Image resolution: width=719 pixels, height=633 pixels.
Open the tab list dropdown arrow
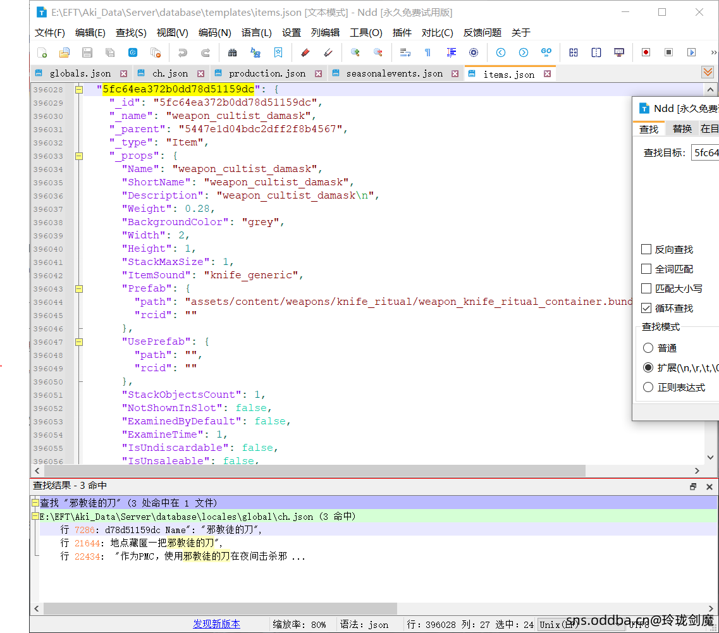[708, 73]
